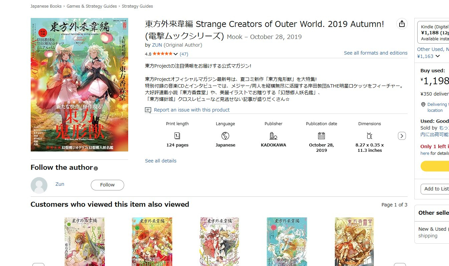
Task: Click the Language globe icon
Action: [x=225, y=135]
